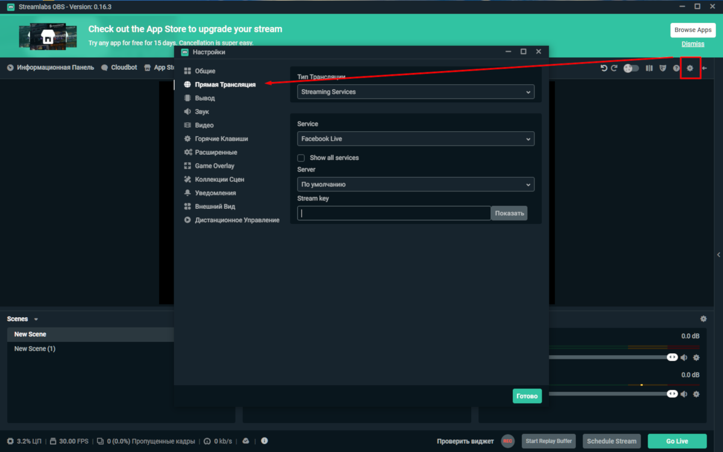Open the Scenes collection dropdown arrow
Viewport: 723px width, 452px height.
click(36, 320)
